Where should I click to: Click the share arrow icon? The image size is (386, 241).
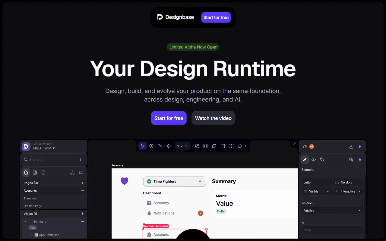point(305,146)
